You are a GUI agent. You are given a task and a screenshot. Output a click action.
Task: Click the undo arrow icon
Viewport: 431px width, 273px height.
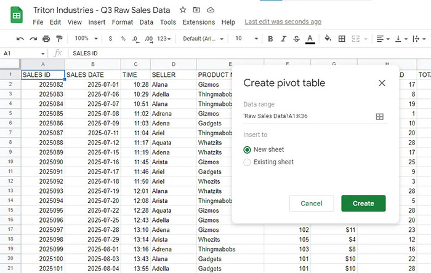point(20,39)
